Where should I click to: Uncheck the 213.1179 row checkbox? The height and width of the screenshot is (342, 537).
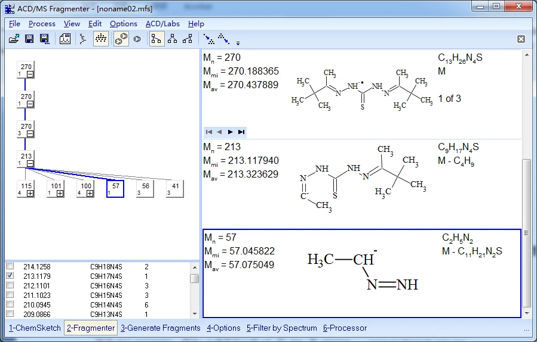click(x=10, y=275)
